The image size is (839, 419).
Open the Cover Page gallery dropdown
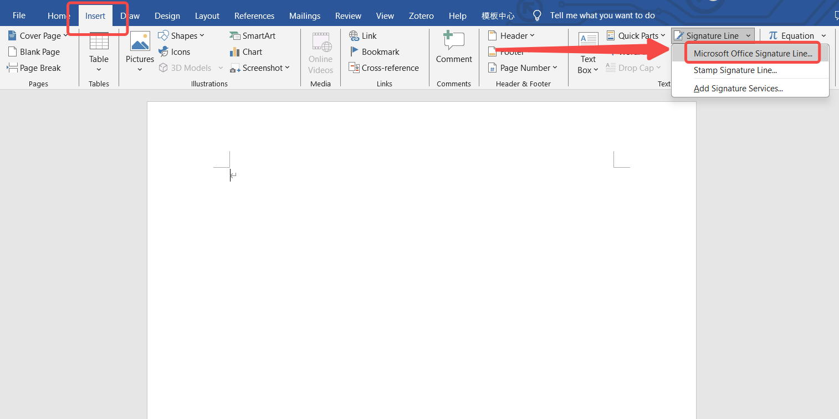click(38, 36)
